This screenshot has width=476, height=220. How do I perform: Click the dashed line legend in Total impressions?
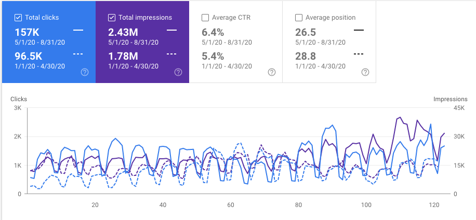171,54
